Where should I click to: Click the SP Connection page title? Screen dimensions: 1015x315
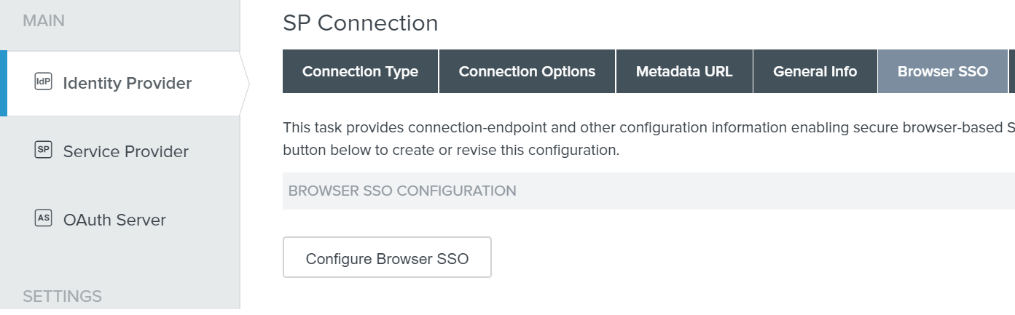(x=360, y=23)
